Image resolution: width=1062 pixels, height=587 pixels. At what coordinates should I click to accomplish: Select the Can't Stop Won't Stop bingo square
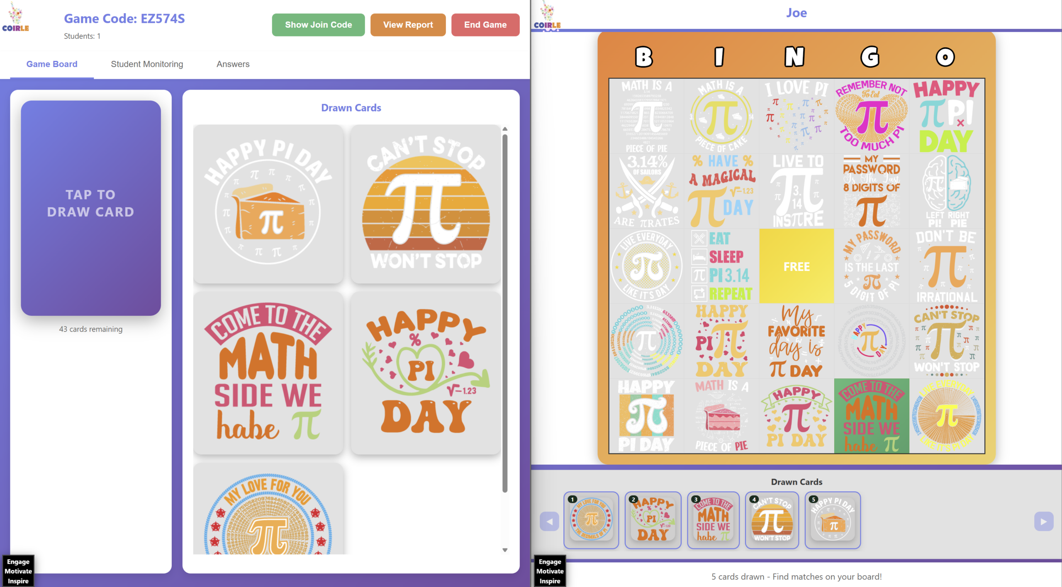pos(946,341)
